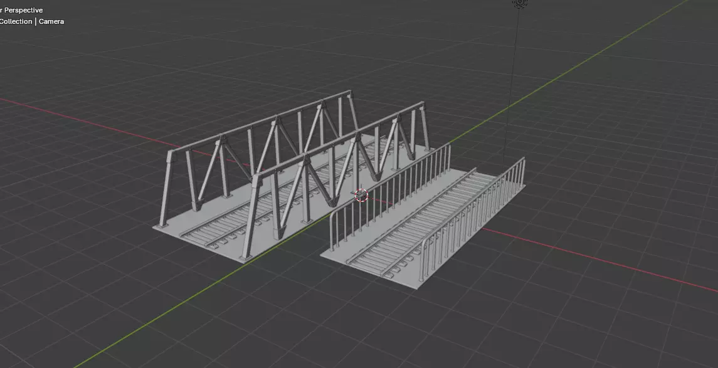718x368 pixels.
Task: Click the 3D cursor crosshair
Action: pos(361,195)
